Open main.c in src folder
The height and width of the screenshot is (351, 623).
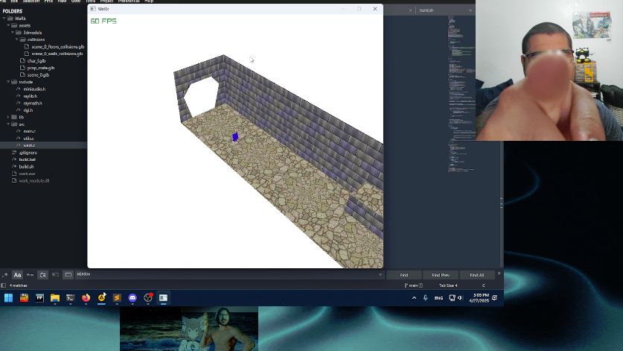pyautogui.click(x=30, y=131)
